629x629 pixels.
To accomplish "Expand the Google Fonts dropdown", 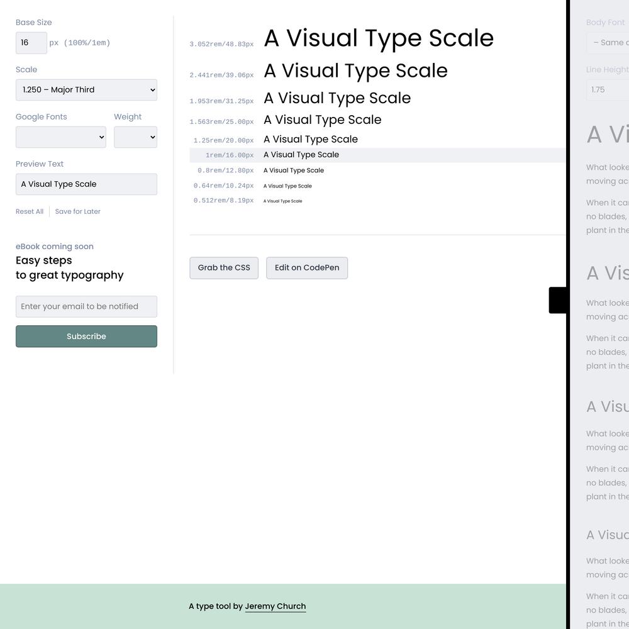I will 61,137.
